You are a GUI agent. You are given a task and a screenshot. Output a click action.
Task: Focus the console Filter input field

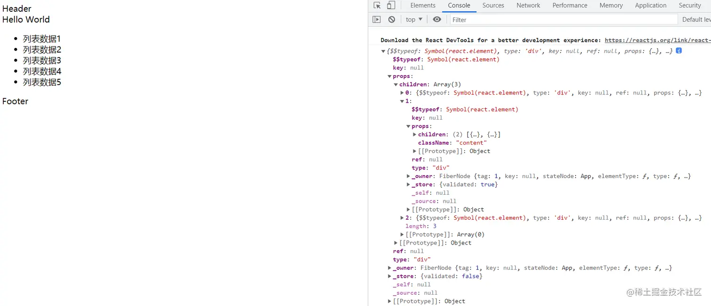pyautogui.click(x=564, y=19)
